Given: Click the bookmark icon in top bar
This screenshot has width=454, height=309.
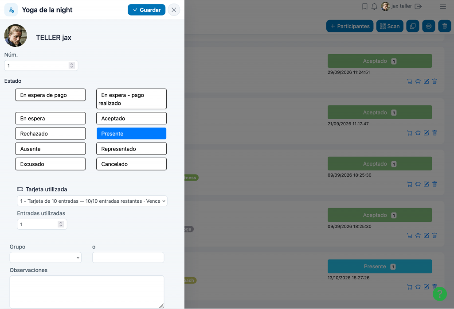Looking at the screenshot, I should (x=365, y=6).
